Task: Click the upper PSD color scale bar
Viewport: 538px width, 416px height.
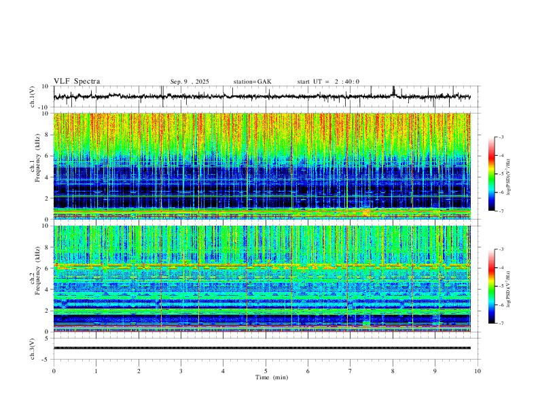Action: 492,174
